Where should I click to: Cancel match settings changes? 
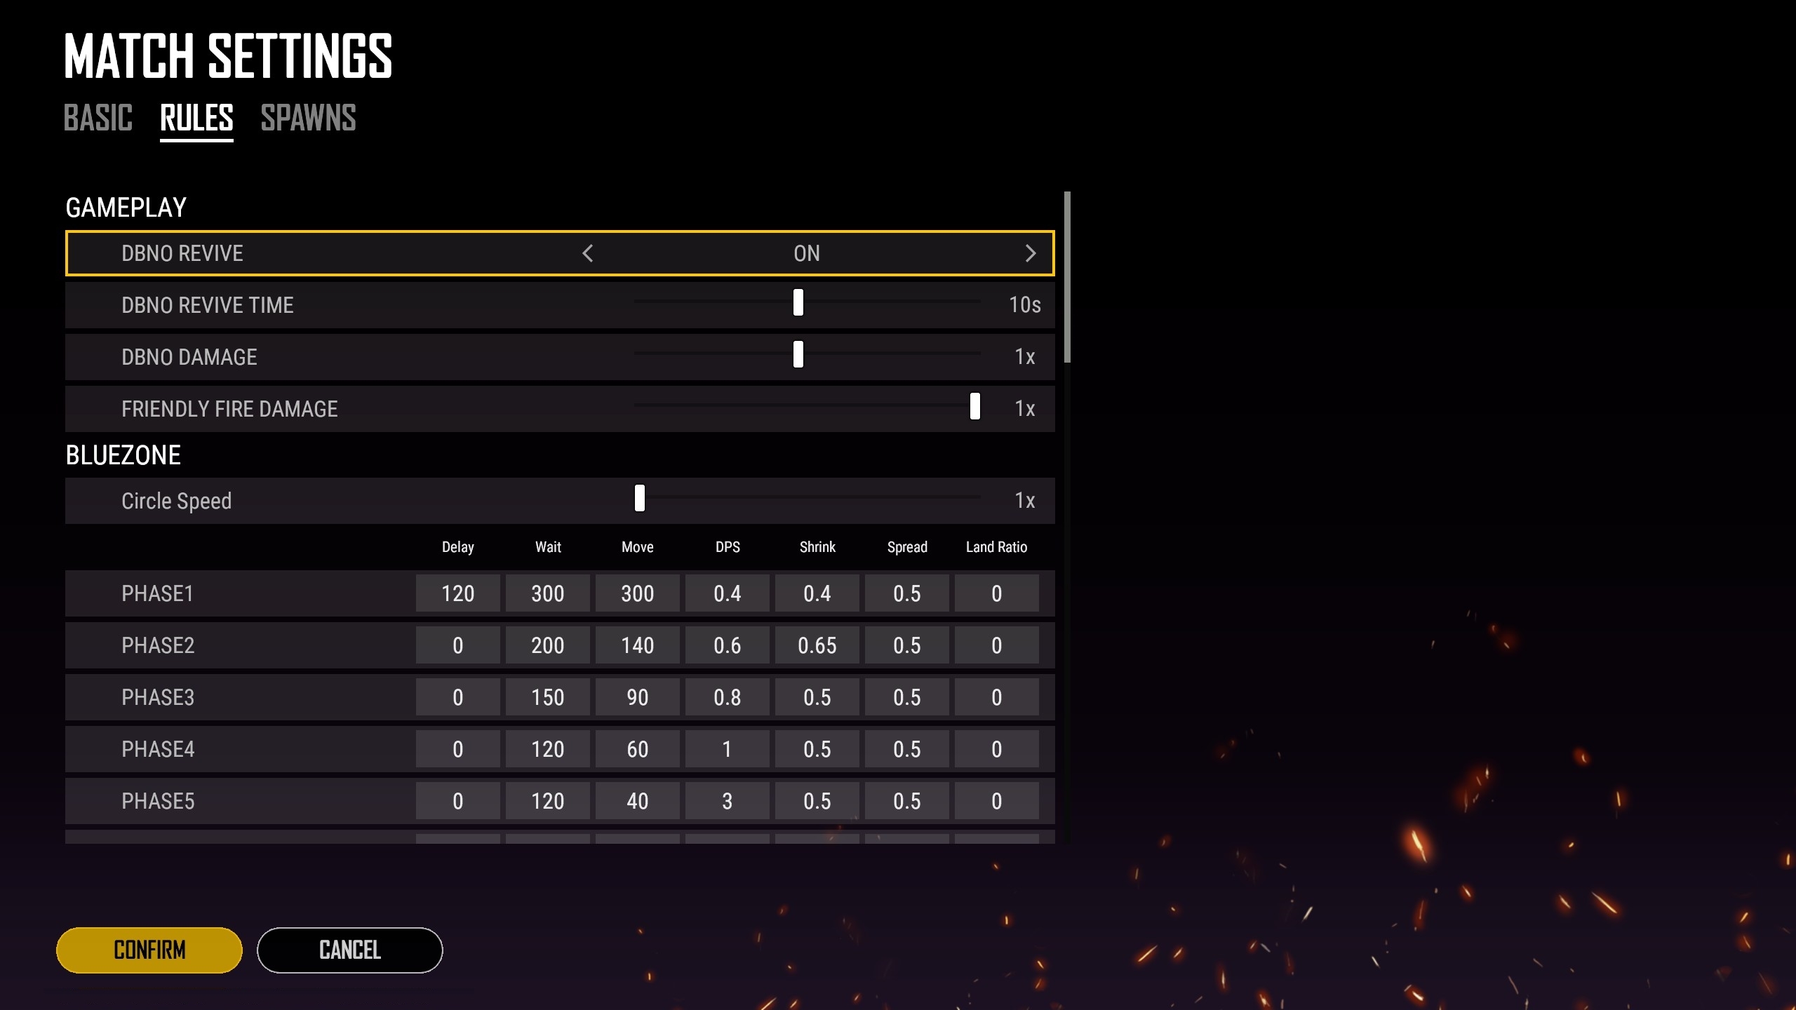pyautogui.click(x=349, y=950)
